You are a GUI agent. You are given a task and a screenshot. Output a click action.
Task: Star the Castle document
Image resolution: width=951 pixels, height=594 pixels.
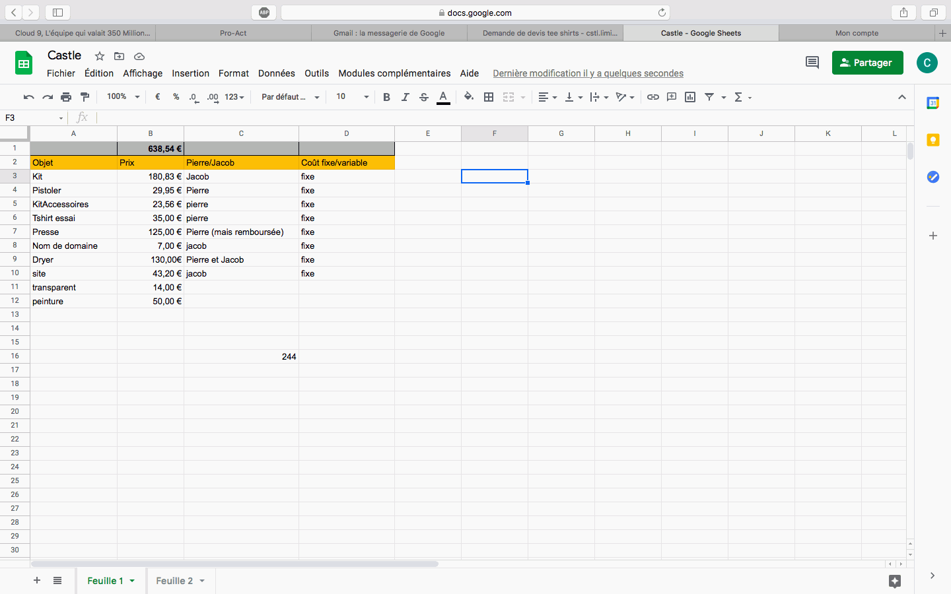click(x=100, y=56)
